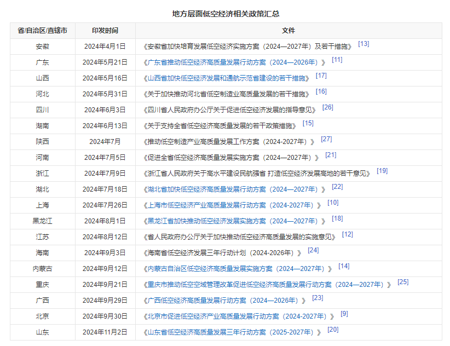
Task: Select the date cell 2024年5月21日
Action: (105, 62)
